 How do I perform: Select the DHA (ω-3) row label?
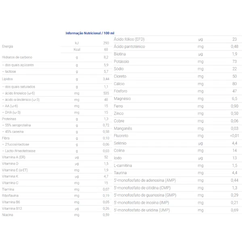[13, 112]
